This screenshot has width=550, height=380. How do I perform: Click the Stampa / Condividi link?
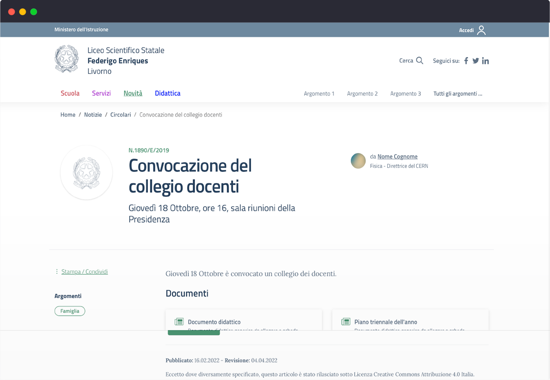point(84,272)
